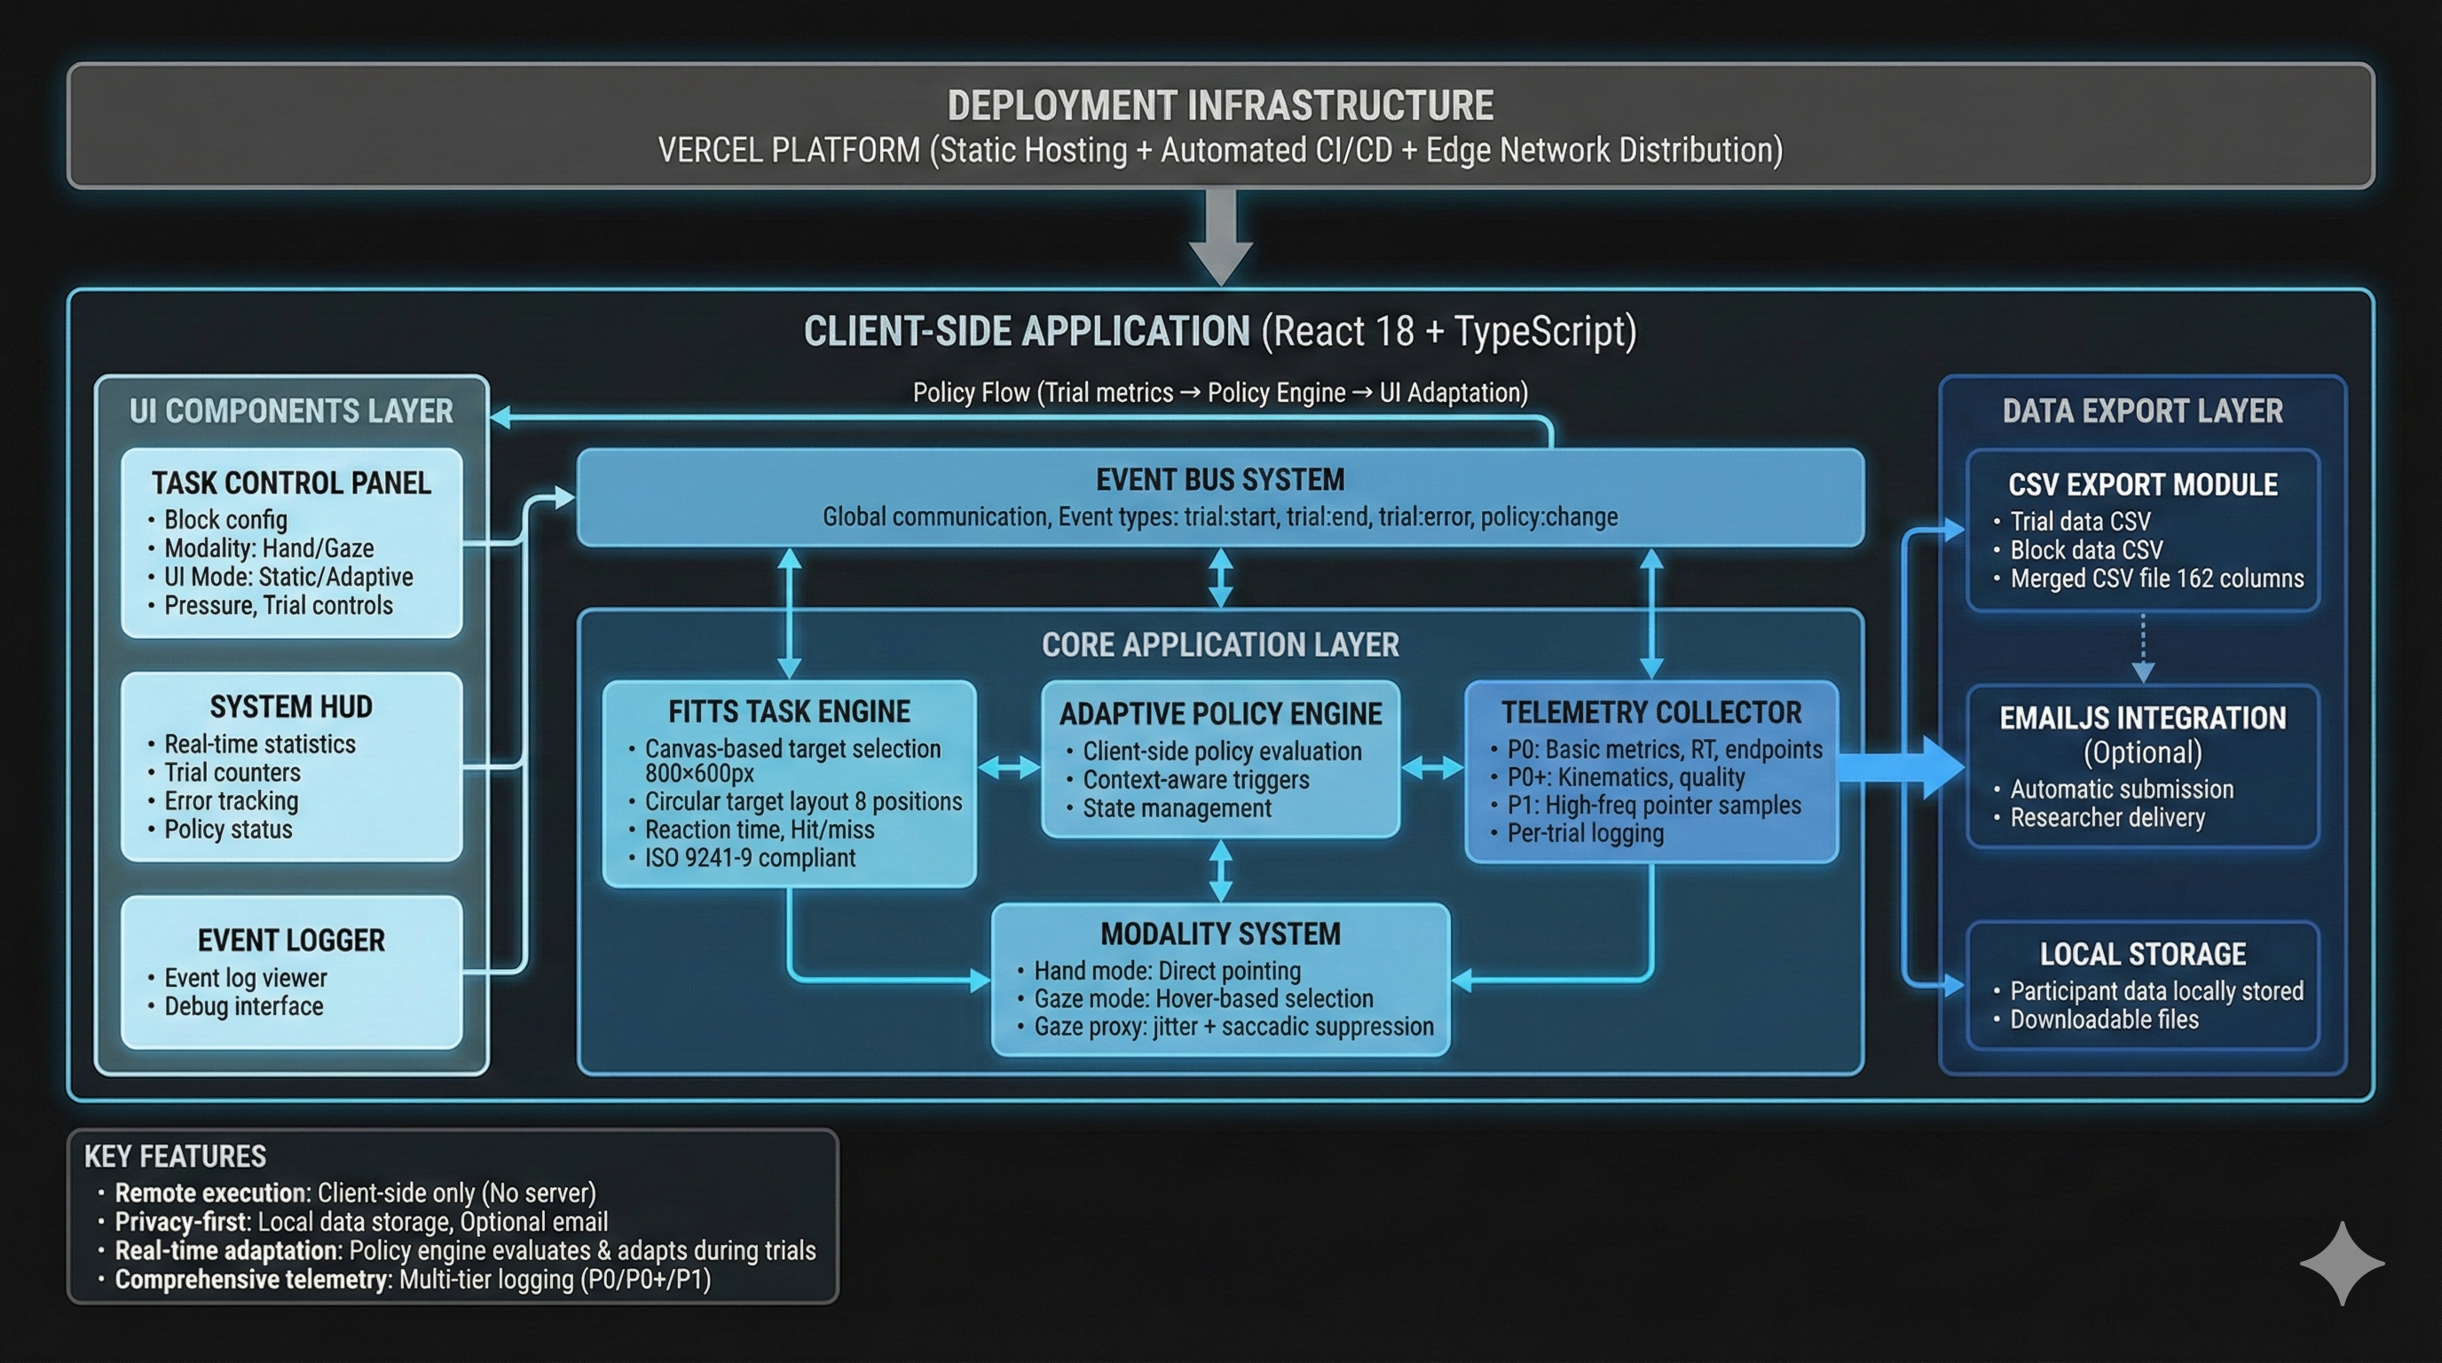
Task: Click the sparkle star icon in corner
Action: 2342,1264
